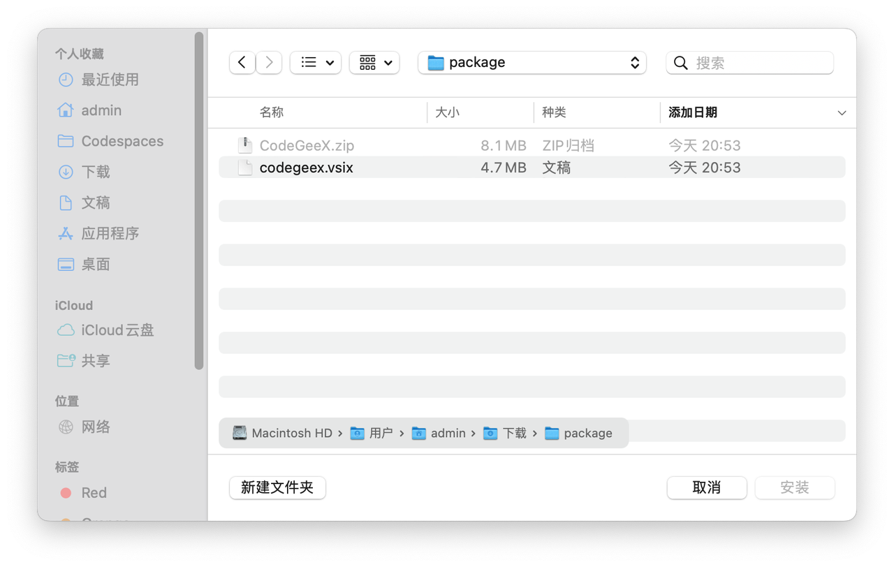Click package in the path bar
Screen dimensions: 894x567
(x=578, y=433)
